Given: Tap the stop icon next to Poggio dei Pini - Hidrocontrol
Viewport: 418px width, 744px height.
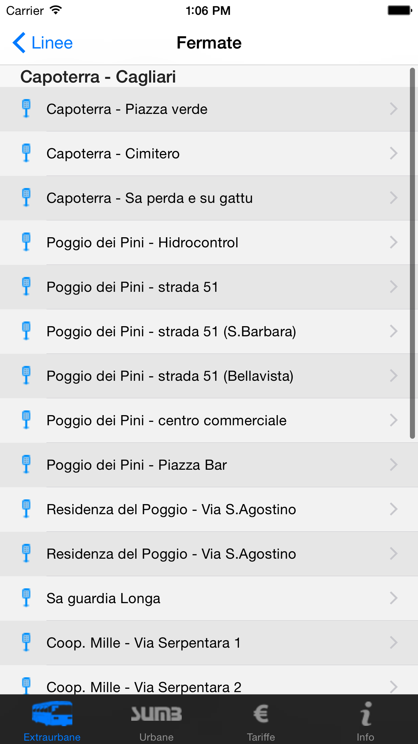Looking at the screenshot, I should pyautogui.click(x=26, y=242).
